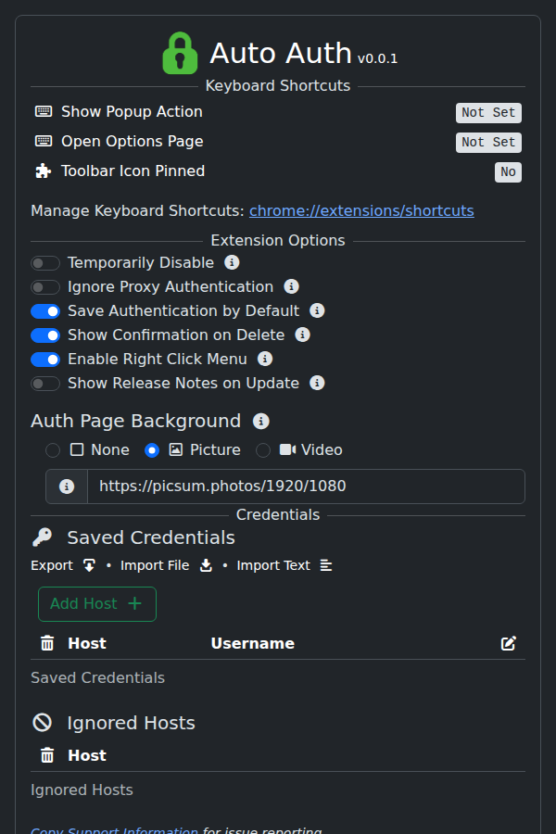Choose the Video background radio option

click(263, 450)
